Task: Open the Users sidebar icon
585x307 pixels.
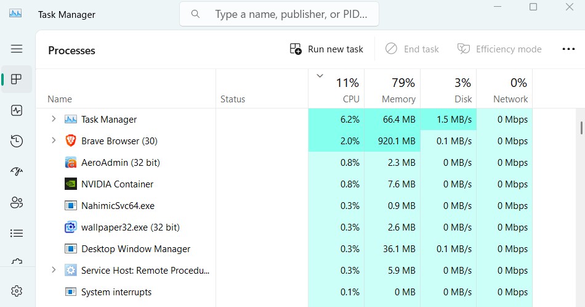Action: tap(17, 203)
